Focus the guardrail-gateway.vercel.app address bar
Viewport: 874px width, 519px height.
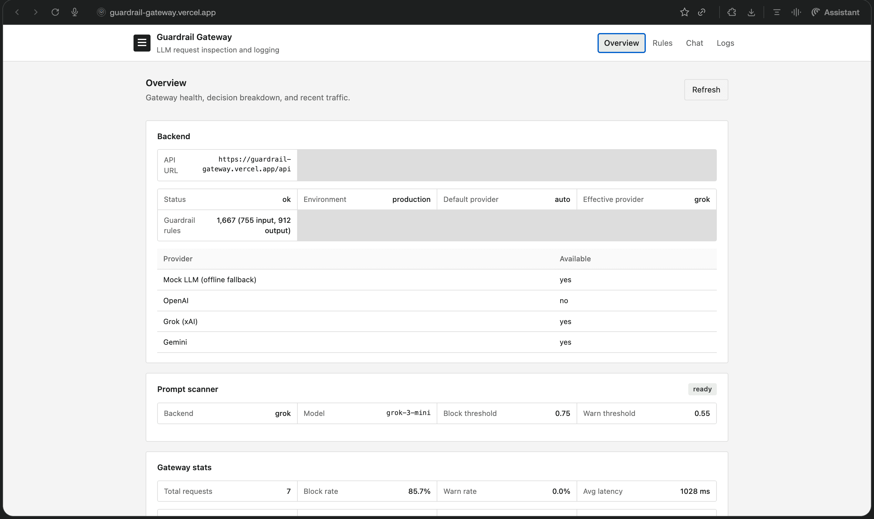[162, 12]
